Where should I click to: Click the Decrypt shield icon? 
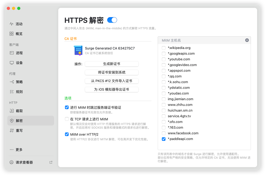pyautogui.click(x=12, y=121)
